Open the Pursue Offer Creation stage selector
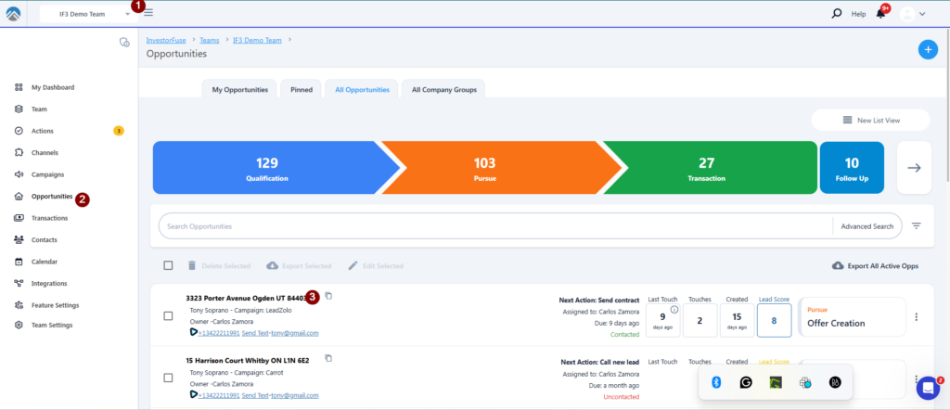This screenshot has width=950, height=410. click(852, 316)
